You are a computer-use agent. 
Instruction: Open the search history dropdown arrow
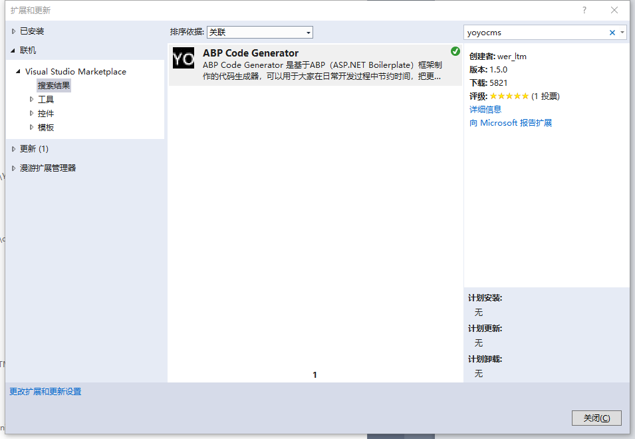[x=621, y=32]
